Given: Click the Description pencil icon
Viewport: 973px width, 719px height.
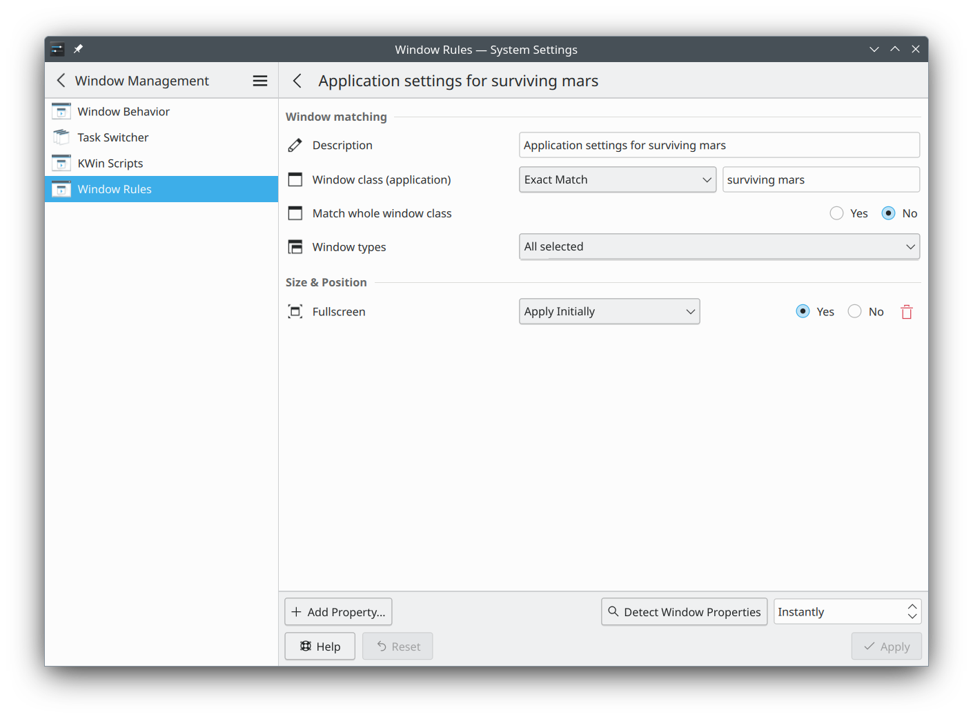Looking at the screenshot, I should (295, 145).
